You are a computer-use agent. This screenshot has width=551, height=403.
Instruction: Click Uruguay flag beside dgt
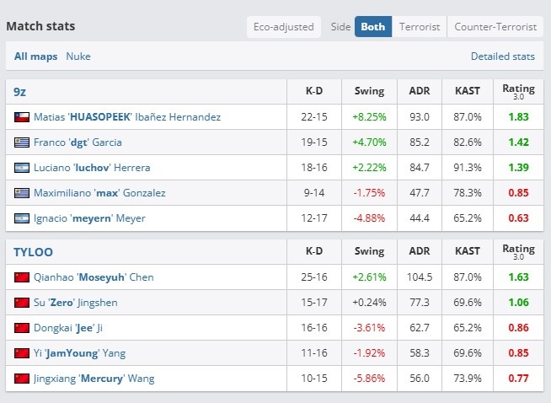[x=22, y=142]
